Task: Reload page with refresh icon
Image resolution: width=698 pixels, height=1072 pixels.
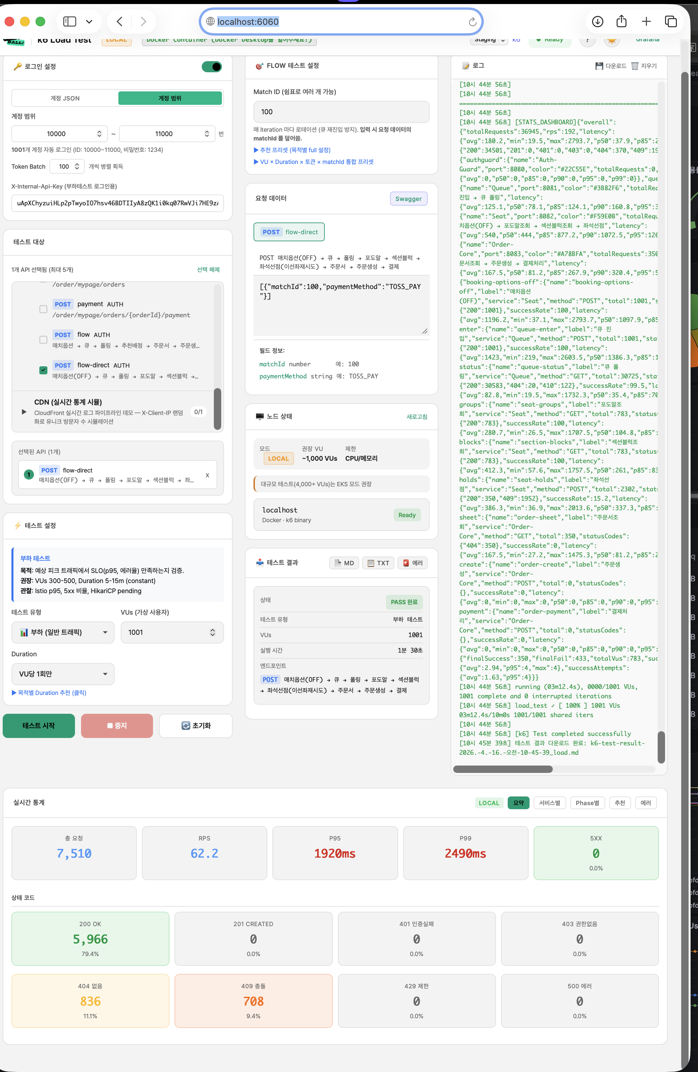Action: point(472,22)
